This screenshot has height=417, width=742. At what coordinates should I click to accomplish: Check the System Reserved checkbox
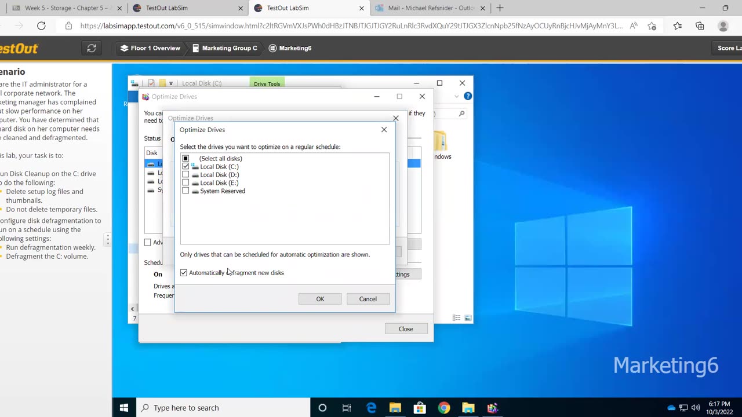185,191
